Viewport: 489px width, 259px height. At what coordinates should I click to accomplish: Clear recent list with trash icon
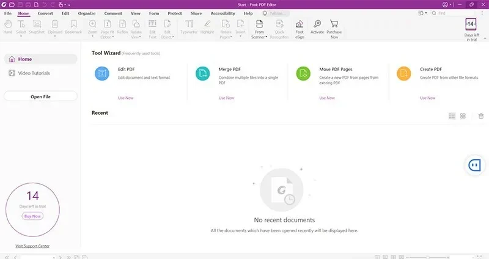[x=481, y=116]
